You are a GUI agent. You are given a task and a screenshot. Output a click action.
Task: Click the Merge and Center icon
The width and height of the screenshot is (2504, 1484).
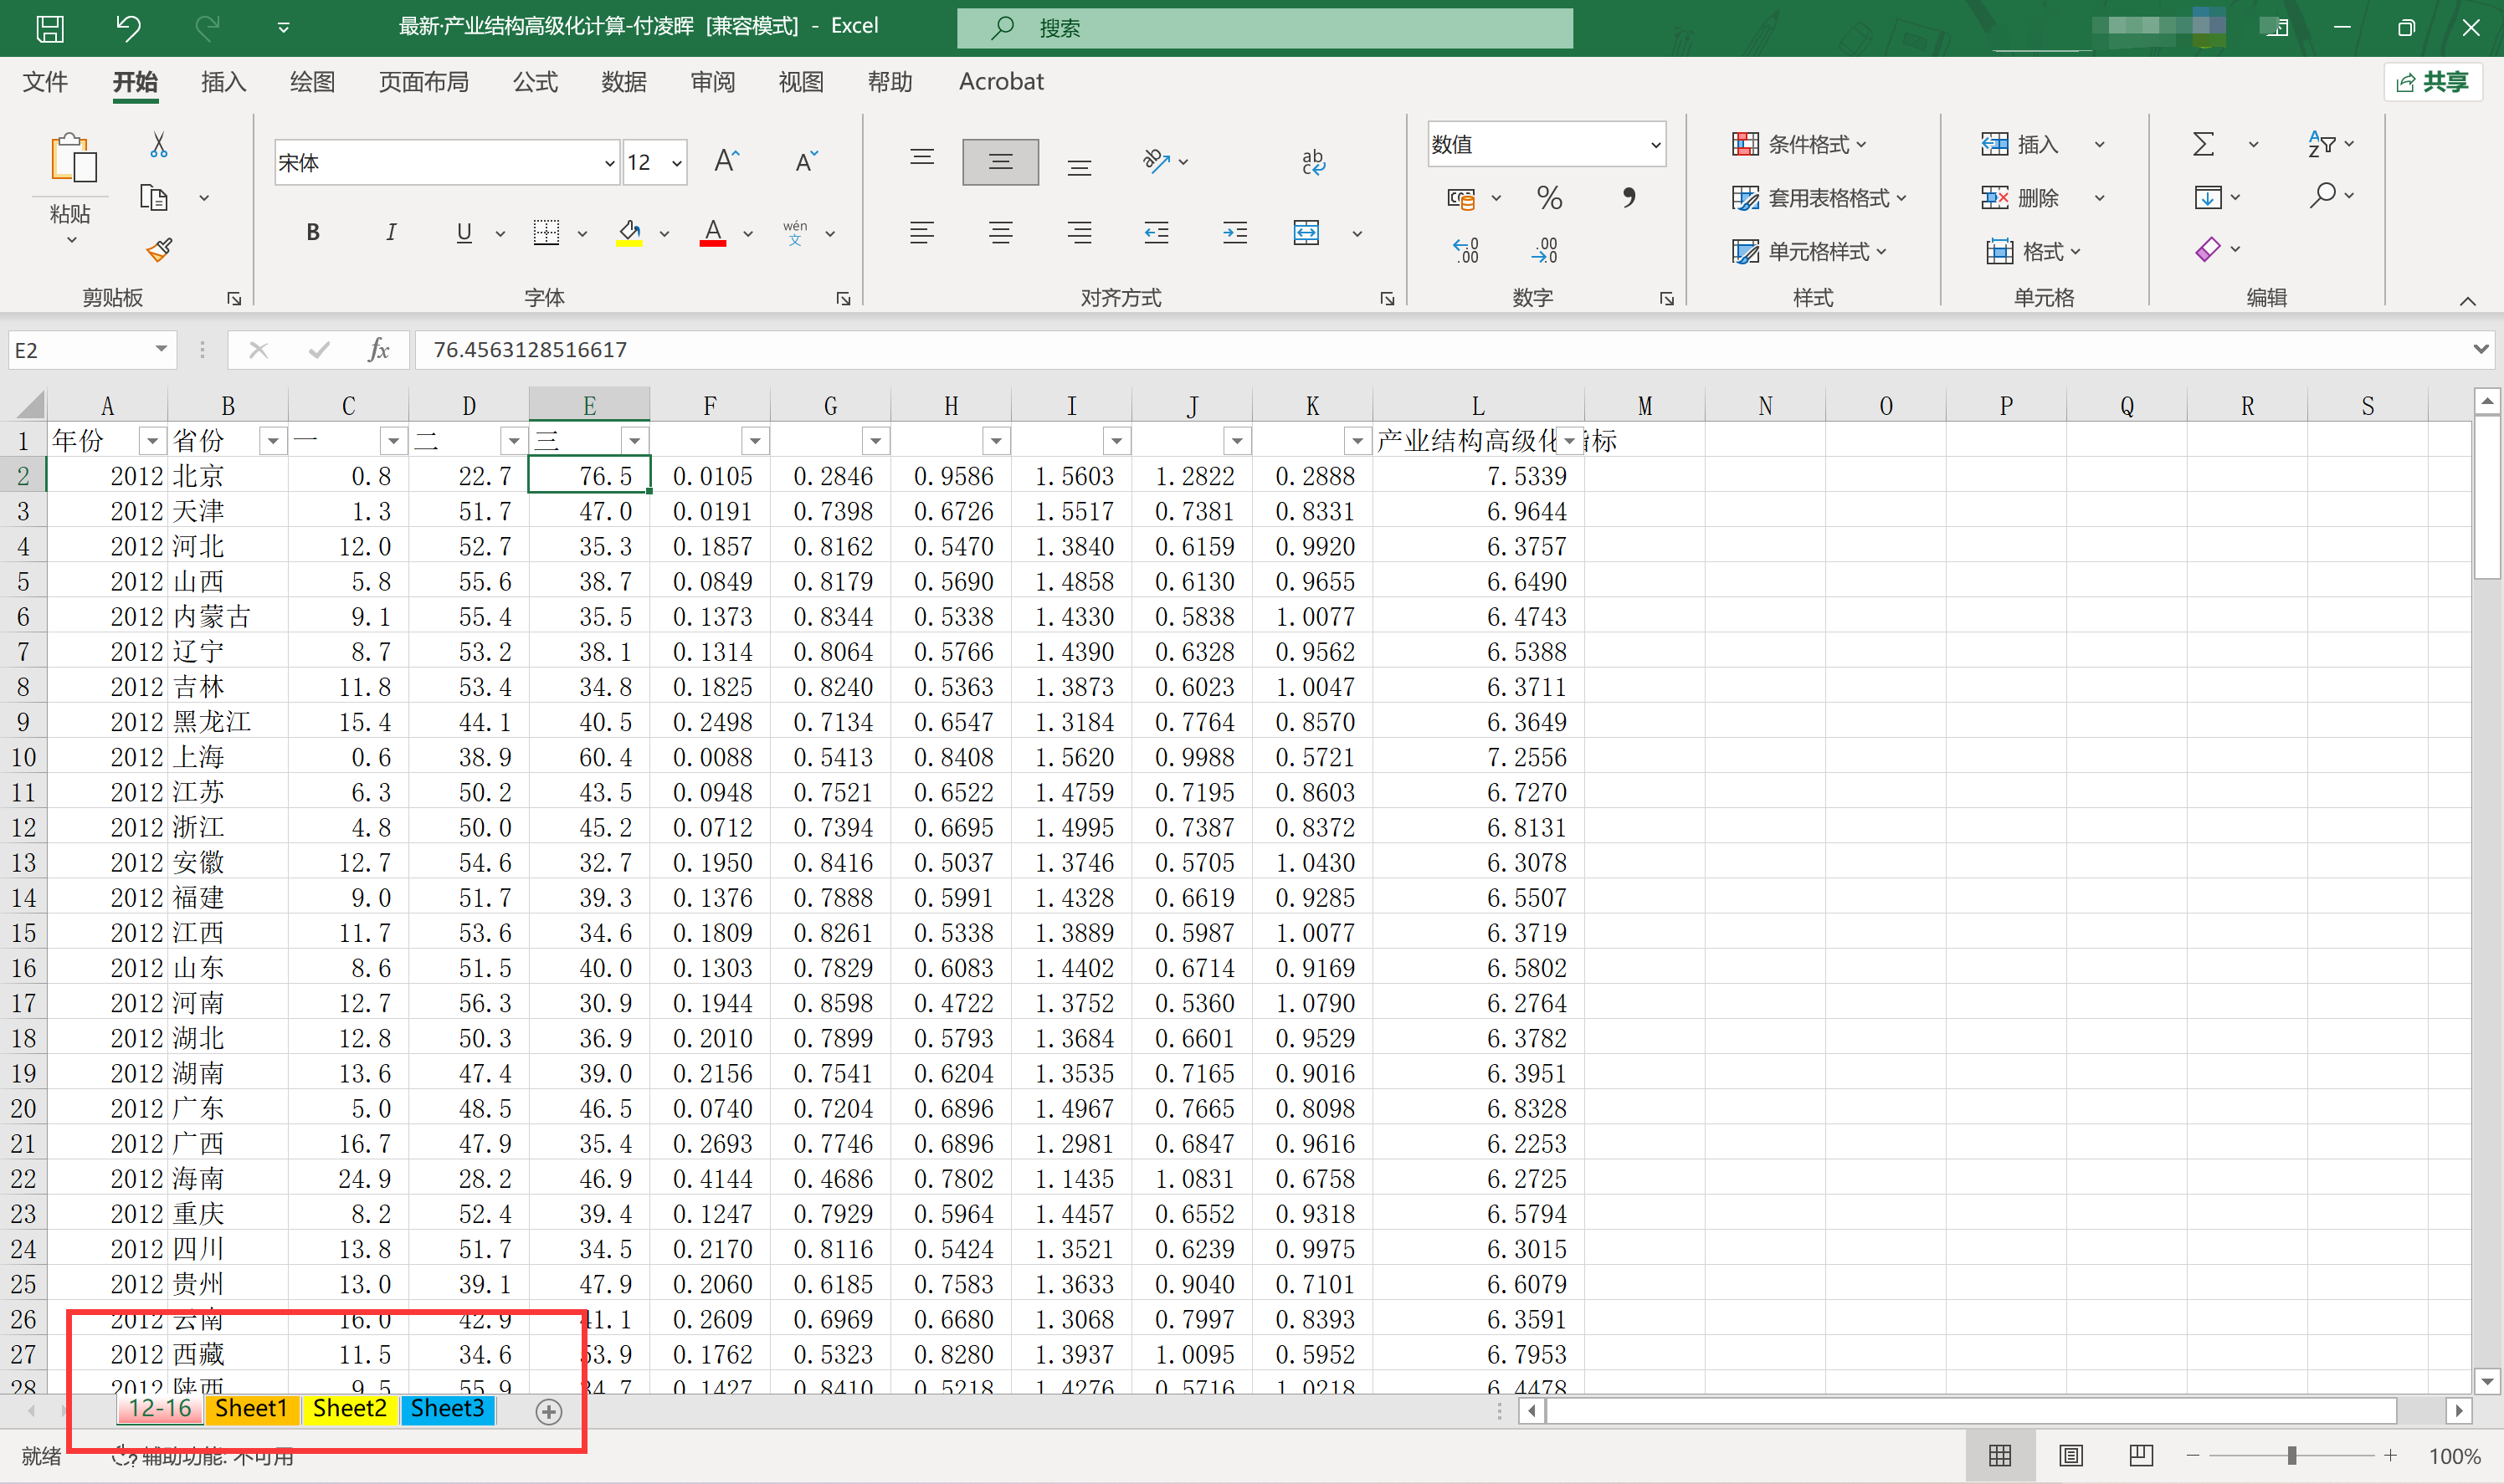click(x=1306, y=233)
